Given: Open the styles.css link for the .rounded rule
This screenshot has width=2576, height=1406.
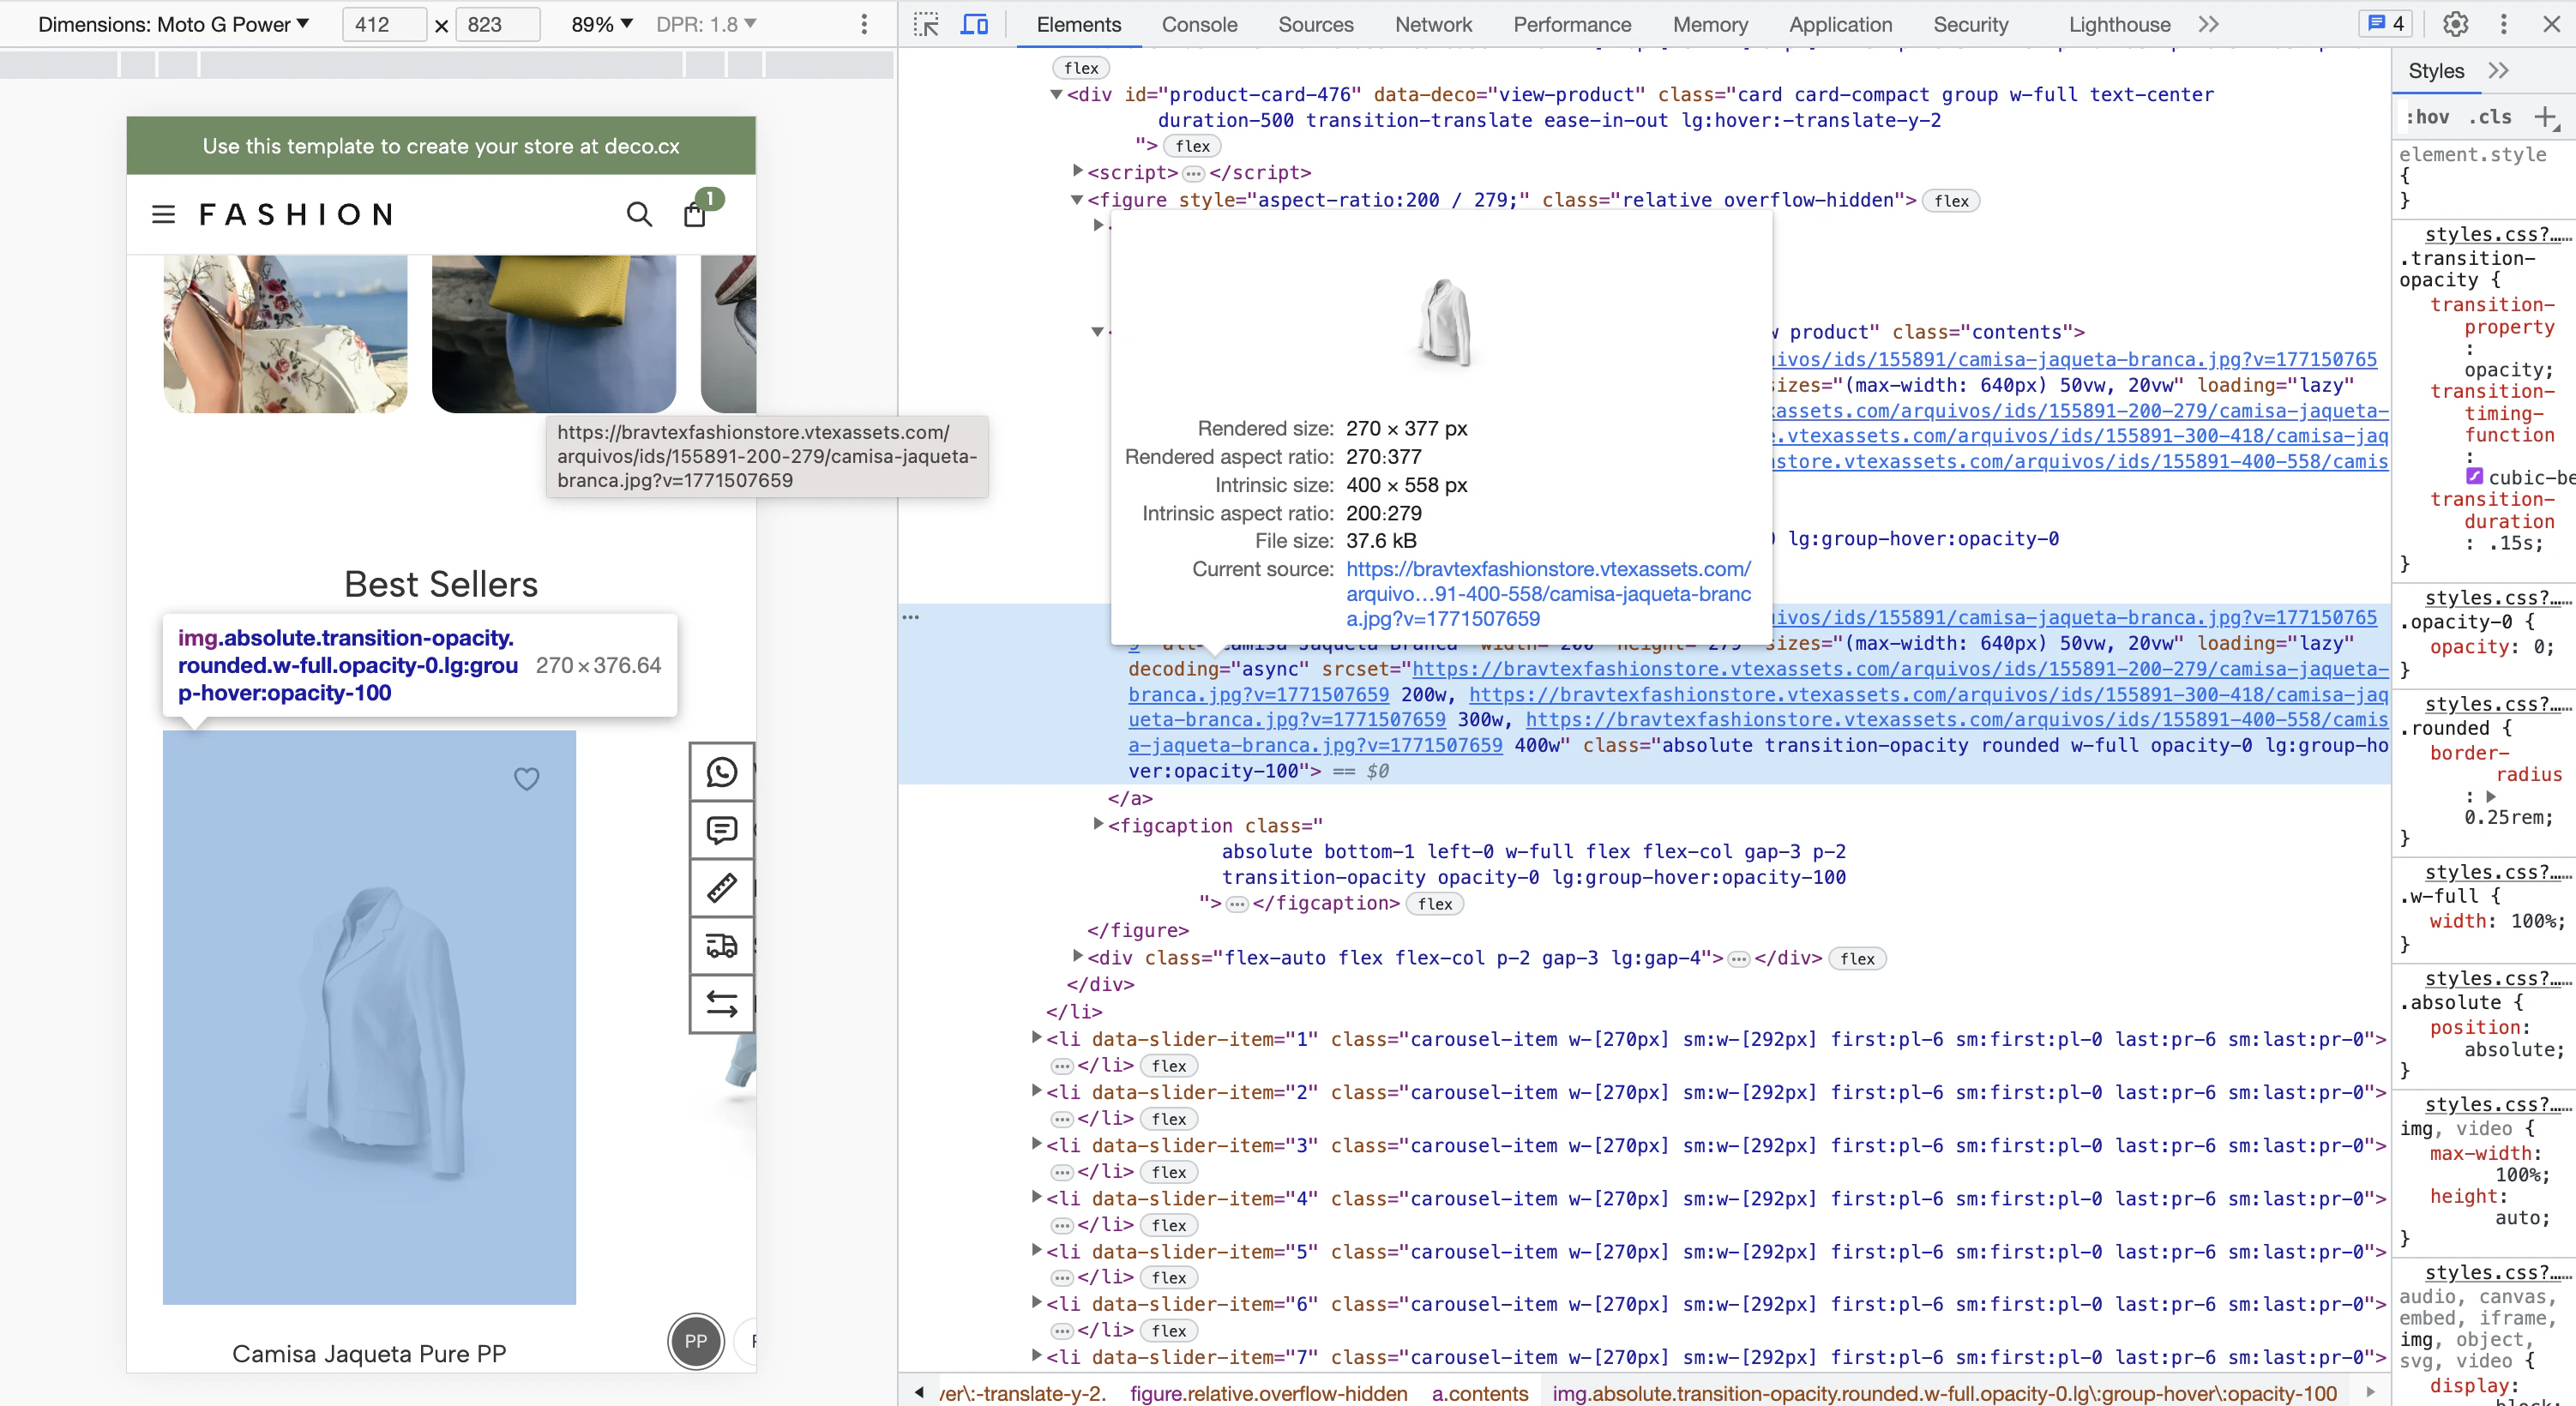Looking at the screenshot, I should 2492,703.
